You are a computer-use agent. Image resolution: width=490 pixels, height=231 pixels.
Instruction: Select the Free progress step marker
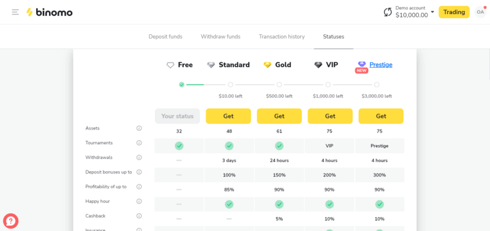pyautogui.click(x=181, y=84)
